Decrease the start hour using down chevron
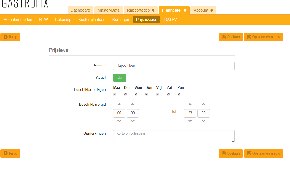This screenshot has height=173, width=290. (x=119, y=121)
